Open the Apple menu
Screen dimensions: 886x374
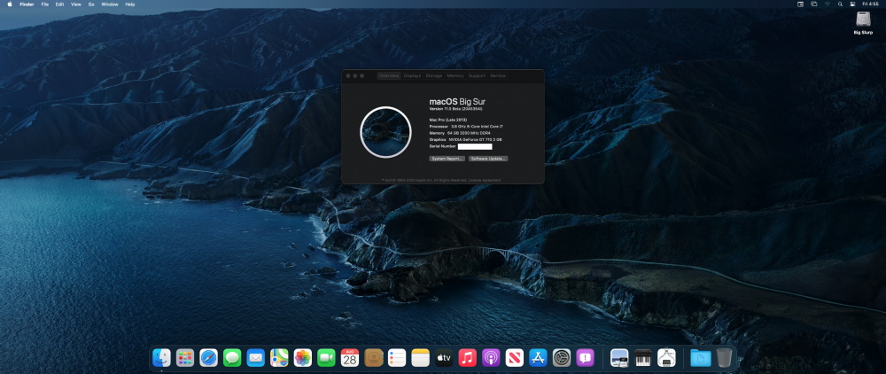pos(10,4)
